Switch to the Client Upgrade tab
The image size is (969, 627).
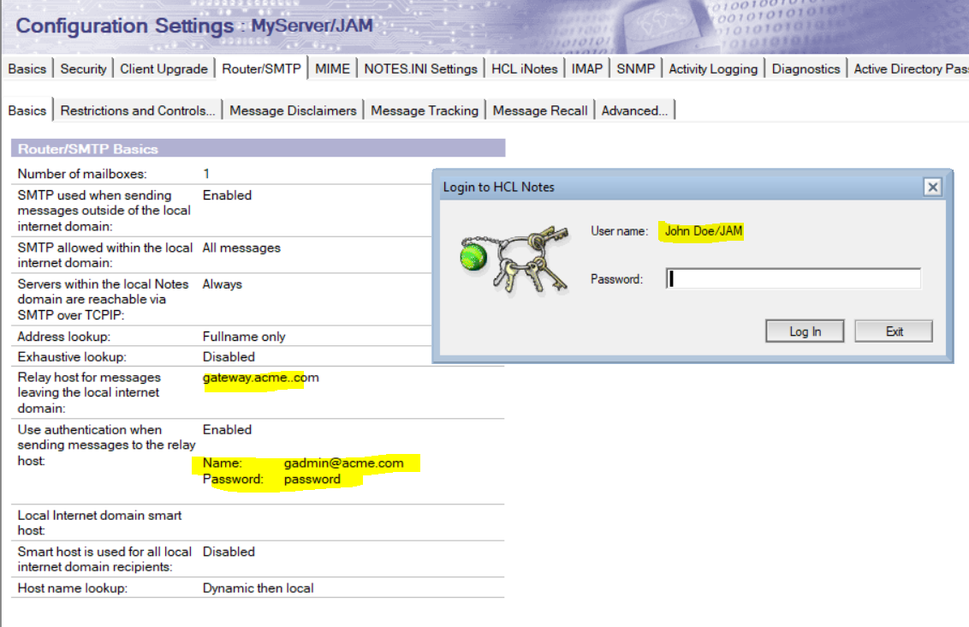pyautogui.click(x=163, y=69)
